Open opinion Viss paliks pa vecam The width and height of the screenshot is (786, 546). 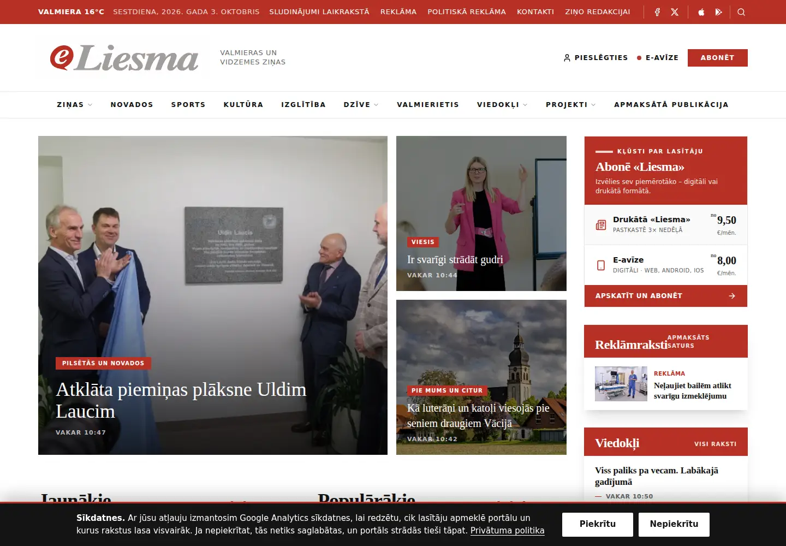click(x=657, y=476)
